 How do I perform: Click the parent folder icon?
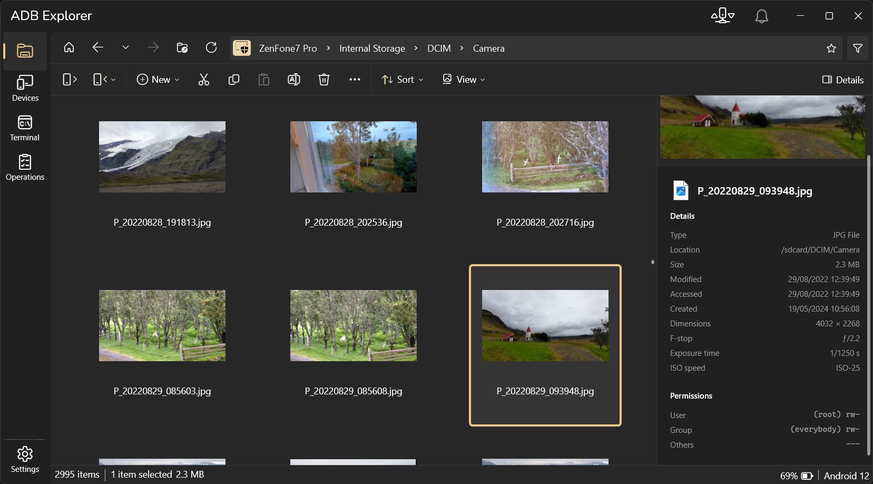[x=182, y=48]
